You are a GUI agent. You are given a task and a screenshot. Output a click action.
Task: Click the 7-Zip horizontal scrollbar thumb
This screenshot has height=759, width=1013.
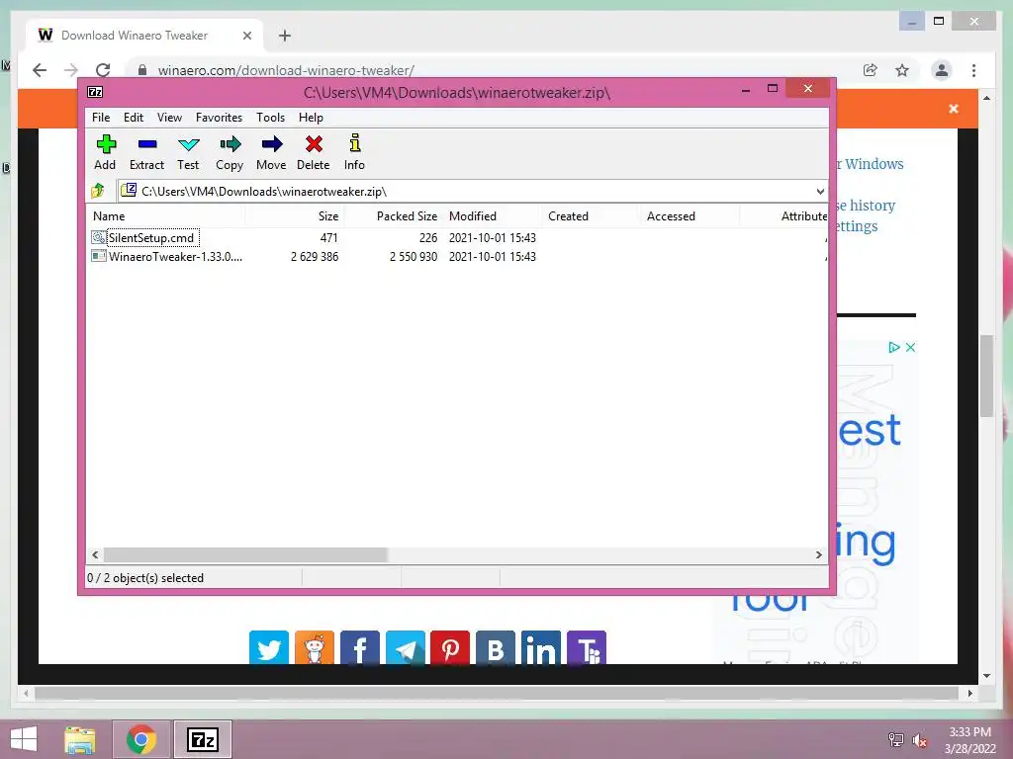[245, 554]
